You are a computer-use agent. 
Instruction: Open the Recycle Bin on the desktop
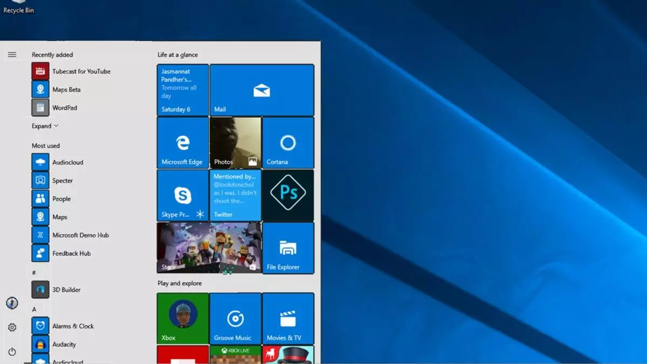[18, 7]
